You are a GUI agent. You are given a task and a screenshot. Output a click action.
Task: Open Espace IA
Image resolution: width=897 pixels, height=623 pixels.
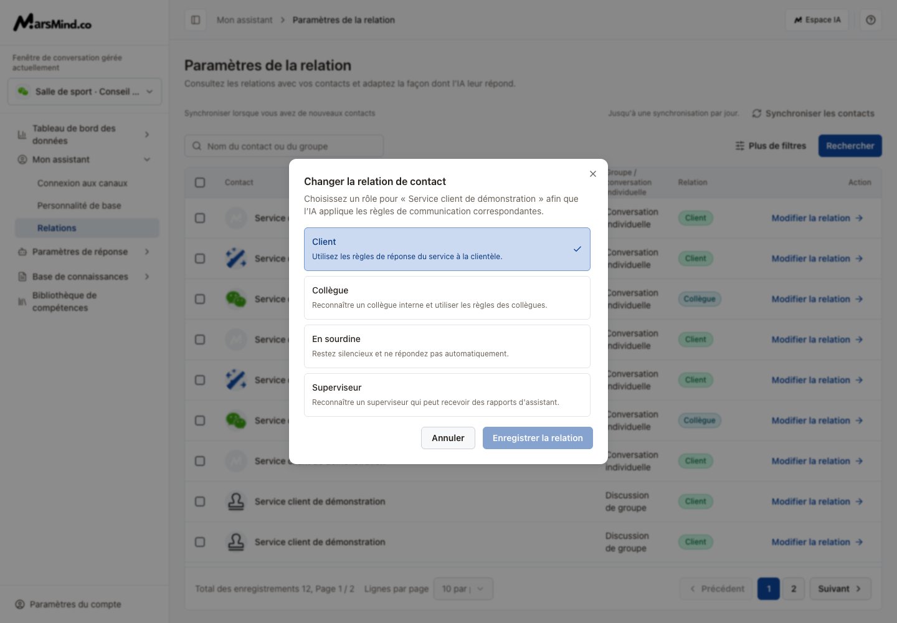pos(817,20)
